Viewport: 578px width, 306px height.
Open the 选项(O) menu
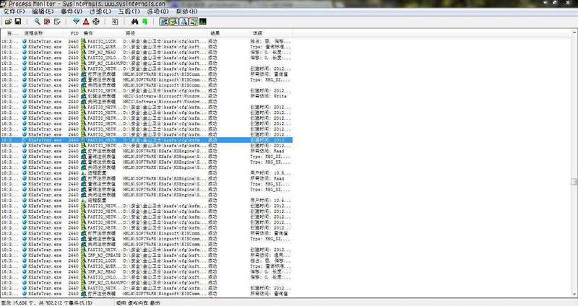point(158,12)
